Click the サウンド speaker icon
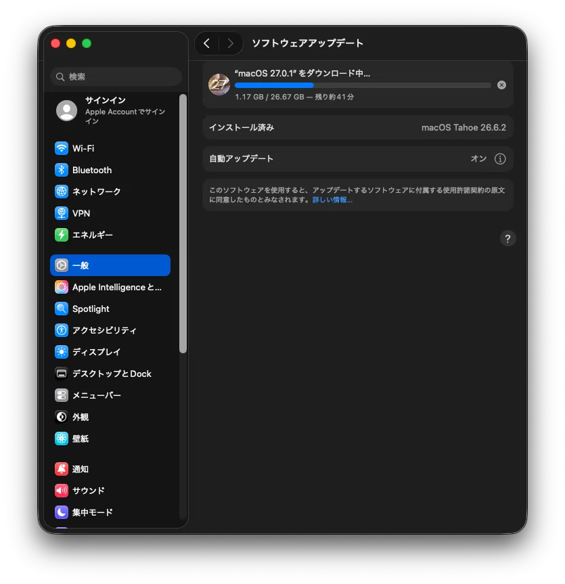 (x=62, y=491)
